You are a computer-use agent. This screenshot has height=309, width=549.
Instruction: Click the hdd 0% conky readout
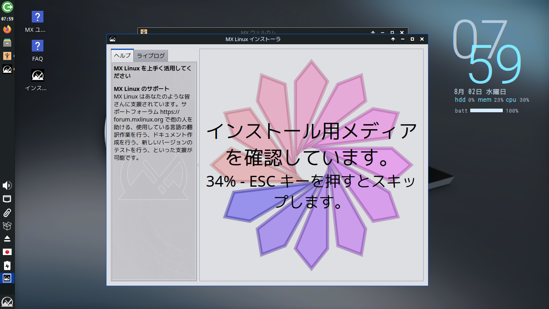(465, 100)
